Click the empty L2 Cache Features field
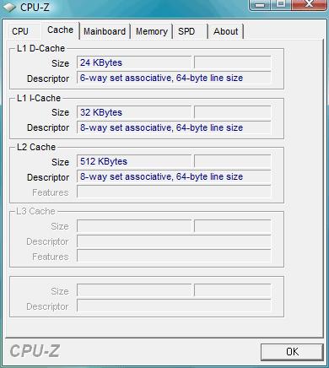This screenshot has width=329, height=368. coord(174,192)
